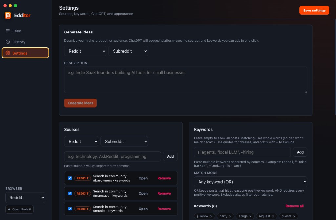Screen dimensions: 336x220
Task: Open the r/barowners source
Action: pyautogui.click(x=143, y=178)
